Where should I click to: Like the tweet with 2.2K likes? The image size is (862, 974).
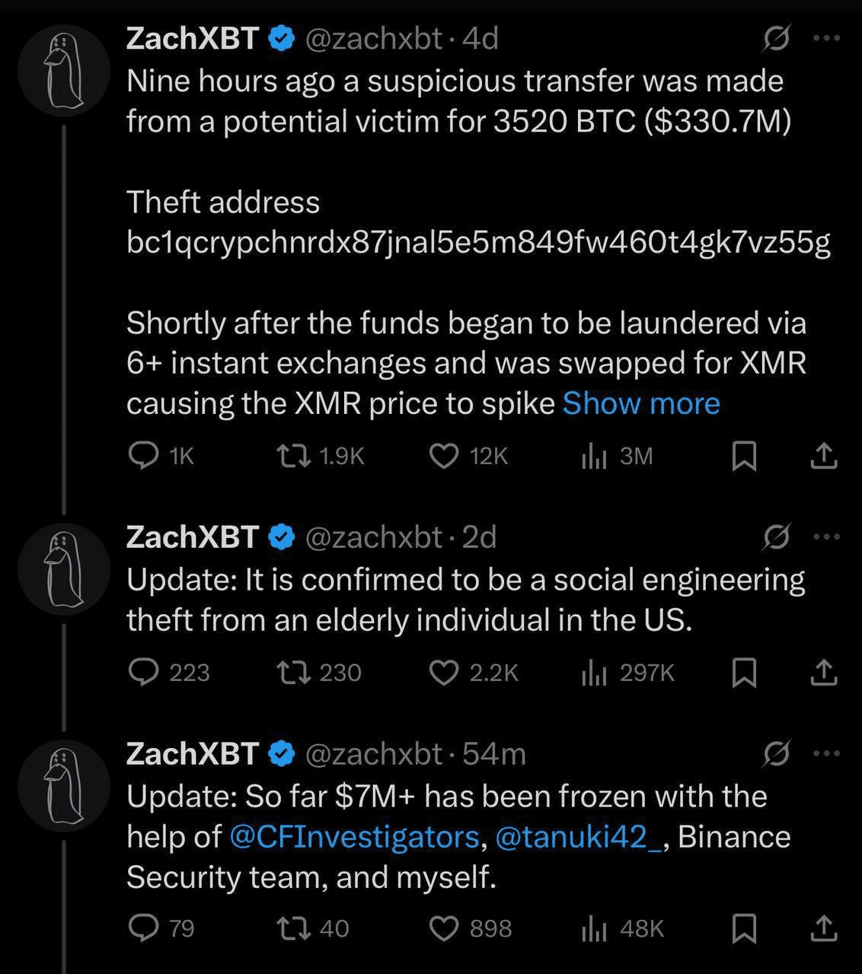click(444, 672)
